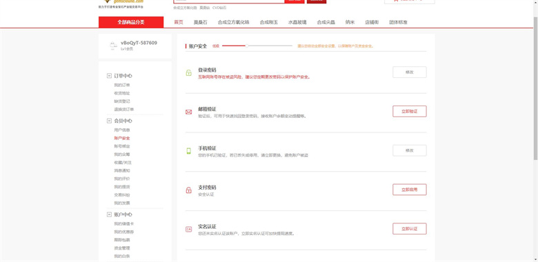Click the green lock icon for 登录密码
The height and width of the screenshot is (262, 538).
tap(189, 72)
